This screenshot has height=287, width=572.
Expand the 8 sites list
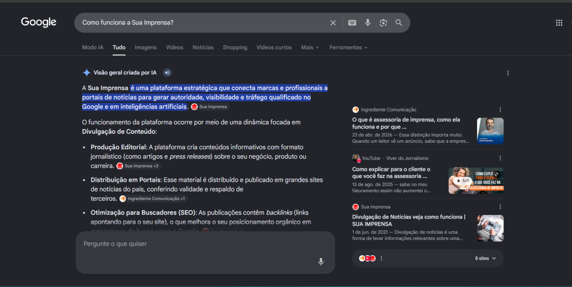[485, 258]
